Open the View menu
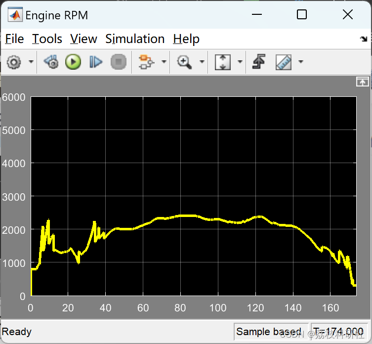The height and width of the screenshot is (344, 372). (83, 39)
